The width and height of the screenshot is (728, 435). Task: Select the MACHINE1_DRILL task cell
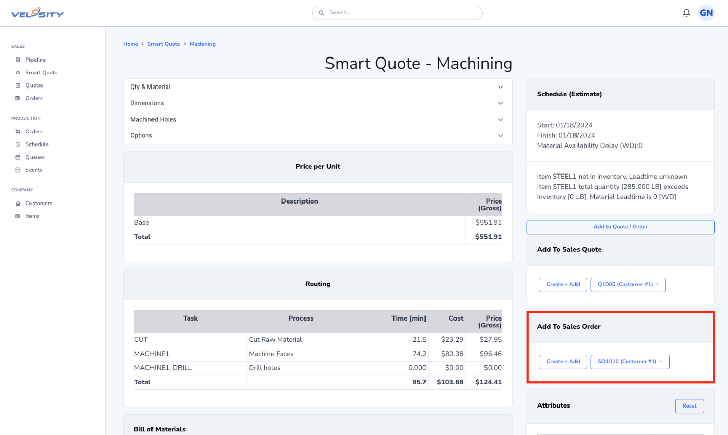tap(190, 368)
